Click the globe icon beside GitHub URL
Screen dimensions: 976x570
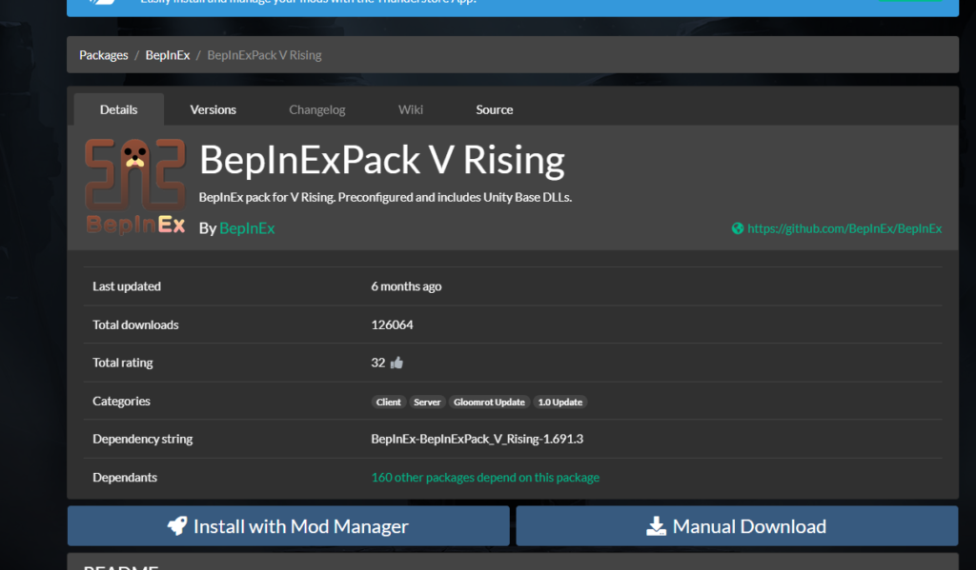click(x=737, y=228)
